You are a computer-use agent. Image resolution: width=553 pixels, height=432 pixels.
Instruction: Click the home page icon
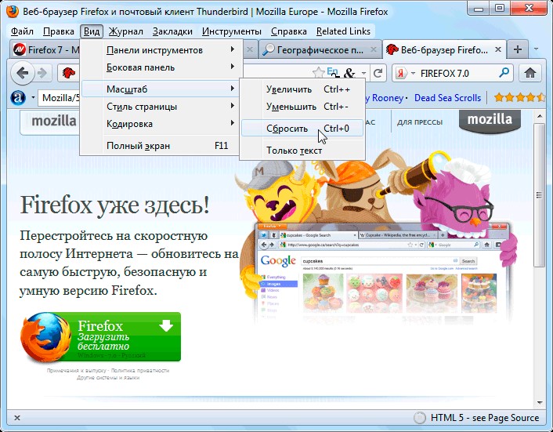(530, 73)
